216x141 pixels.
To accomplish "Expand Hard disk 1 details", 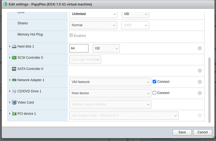I will tap(10, 46).
